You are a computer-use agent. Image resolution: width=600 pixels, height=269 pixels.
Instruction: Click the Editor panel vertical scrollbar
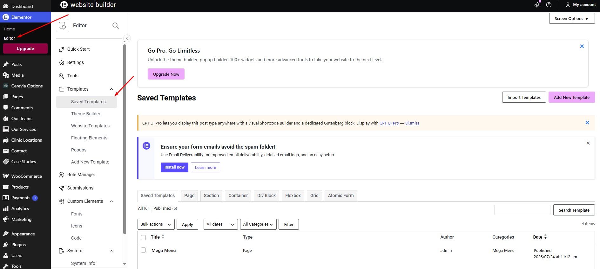pos(125,139)
